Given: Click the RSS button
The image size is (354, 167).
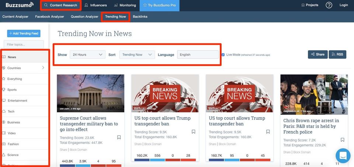Looking at the screenshot, I should pos(337,54).
